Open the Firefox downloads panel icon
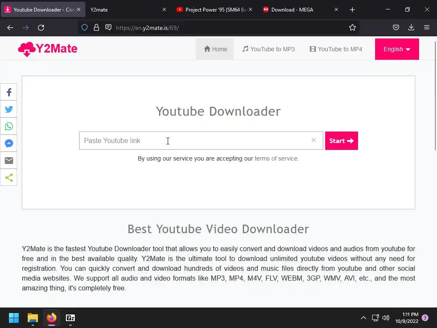The image size is (437, 328). tap(411, 27)
